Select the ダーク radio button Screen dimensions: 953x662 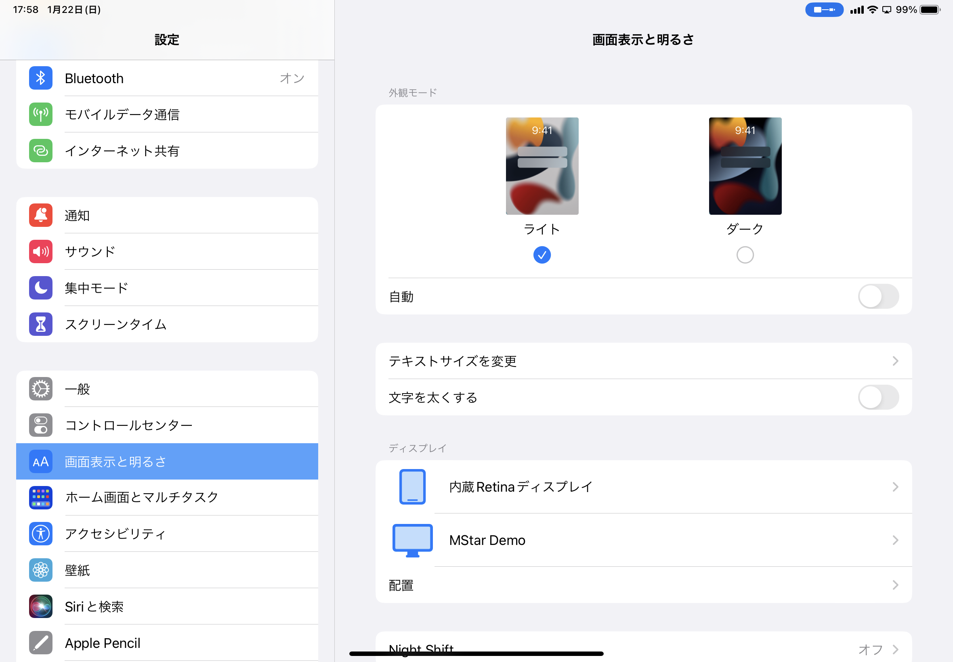[745, 255]
